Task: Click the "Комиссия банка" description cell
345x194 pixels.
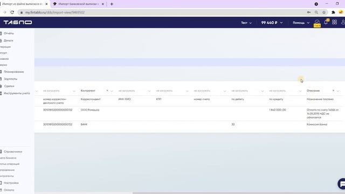Action: (x=317, y=124)
